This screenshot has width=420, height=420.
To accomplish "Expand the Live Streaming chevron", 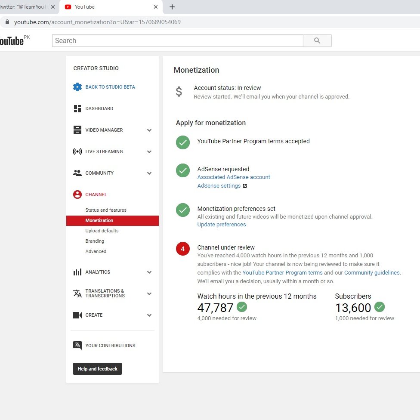I will tap(149, 151).
